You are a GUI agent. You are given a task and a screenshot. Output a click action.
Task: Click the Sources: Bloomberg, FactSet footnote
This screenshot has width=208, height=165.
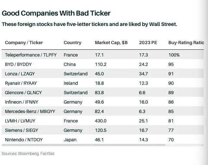pos(28,154)
